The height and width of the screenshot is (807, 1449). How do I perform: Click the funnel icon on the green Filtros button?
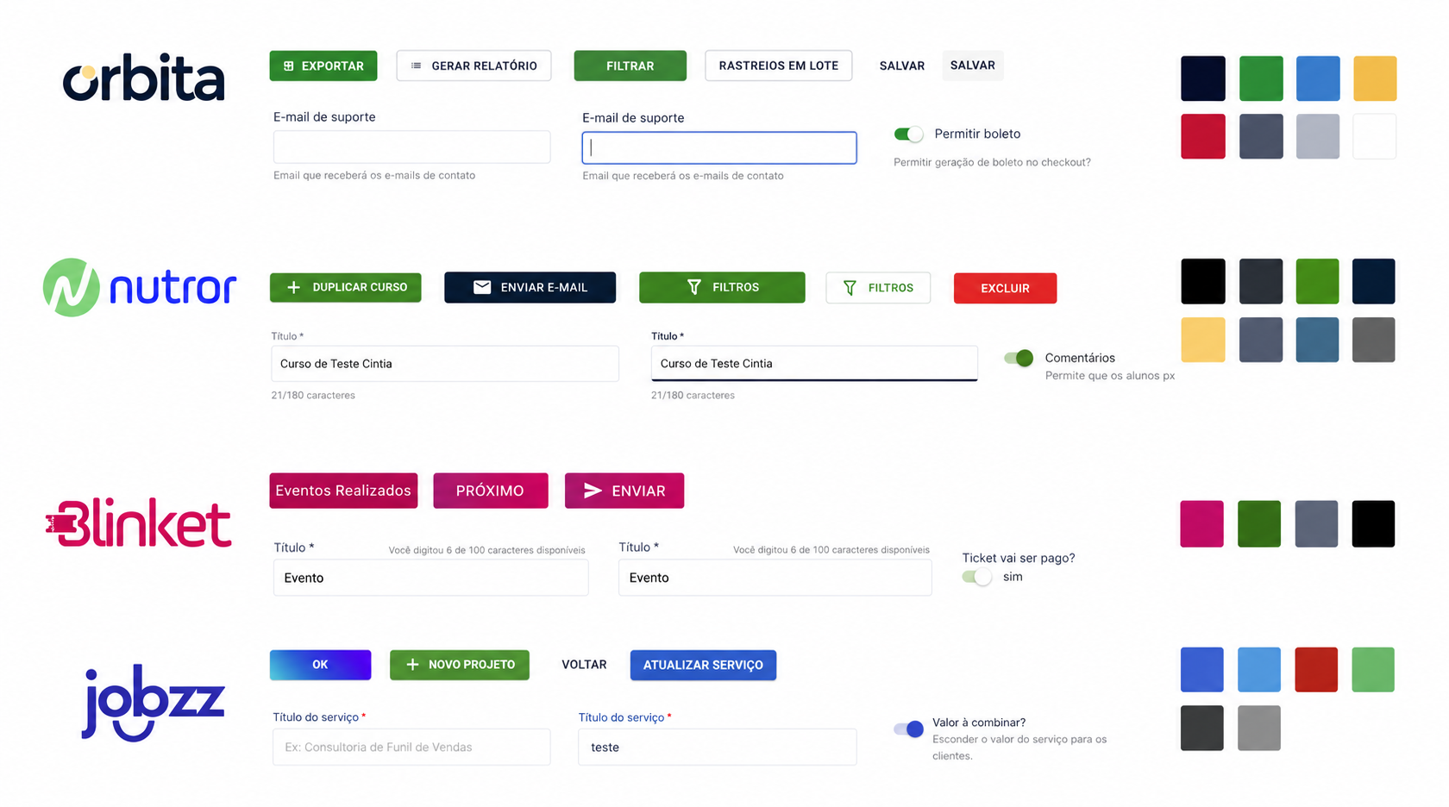point(694,287)
